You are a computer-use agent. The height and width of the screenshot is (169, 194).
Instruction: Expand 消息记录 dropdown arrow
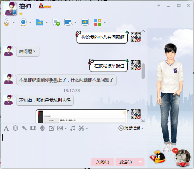pyautogui.click(x=143, y=128)
